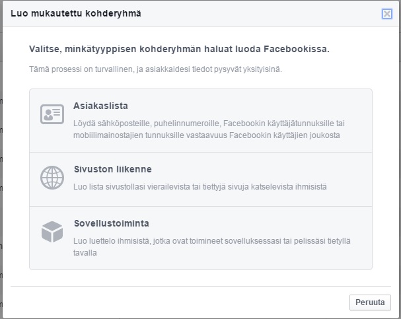Close the Luo mukautettu kohderyhmä dialog
The height and width of the screenshot is (319, 401).
pos(387,14)
